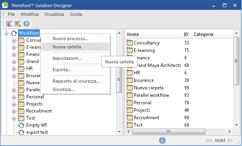Choose Esporta... from context menu

75,70
